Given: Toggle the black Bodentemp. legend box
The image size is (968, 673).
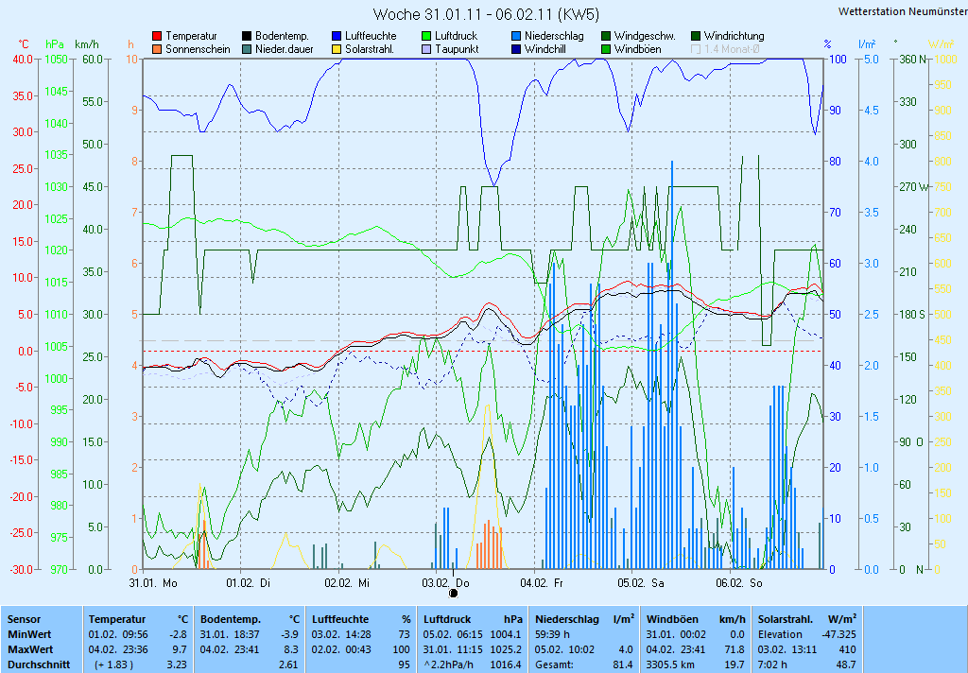Looking at the screenshot, I should click(247, 36).
